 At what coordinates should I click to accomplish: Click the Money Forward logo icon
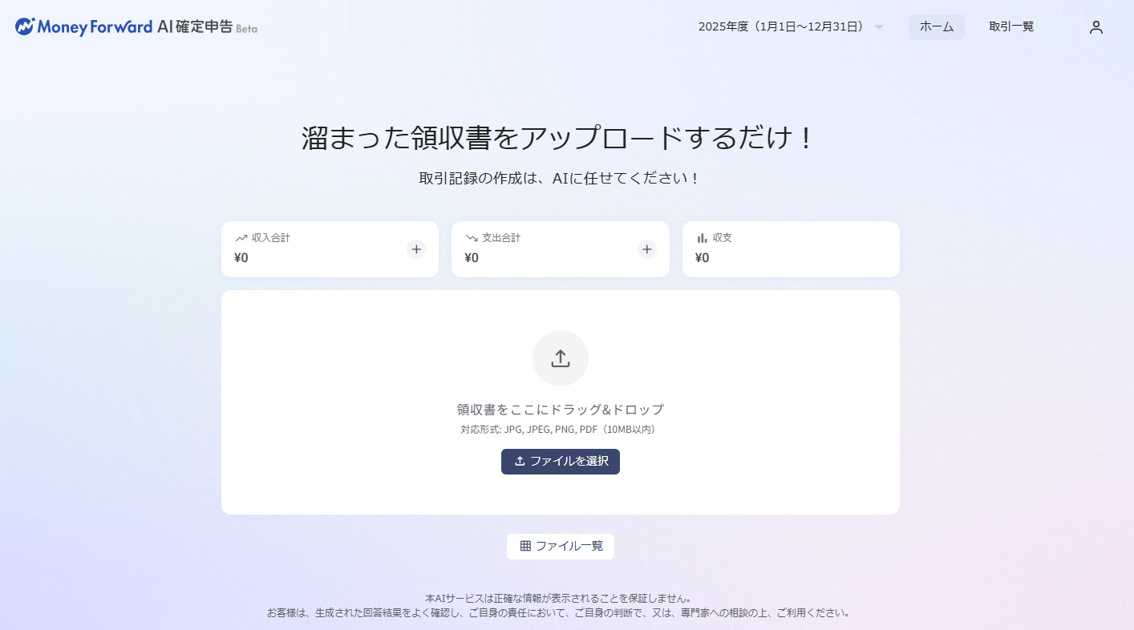pyautogui.click(x=25, y=26)
